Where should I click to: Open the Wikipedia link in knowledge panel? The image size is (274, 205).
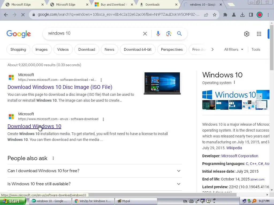[234, 148]
